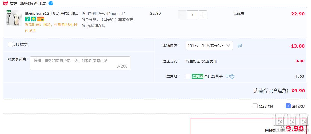Tick the 朋友代付 friend-pay checkbox
Screen dimensions: 311x134
tap(255, 106)
